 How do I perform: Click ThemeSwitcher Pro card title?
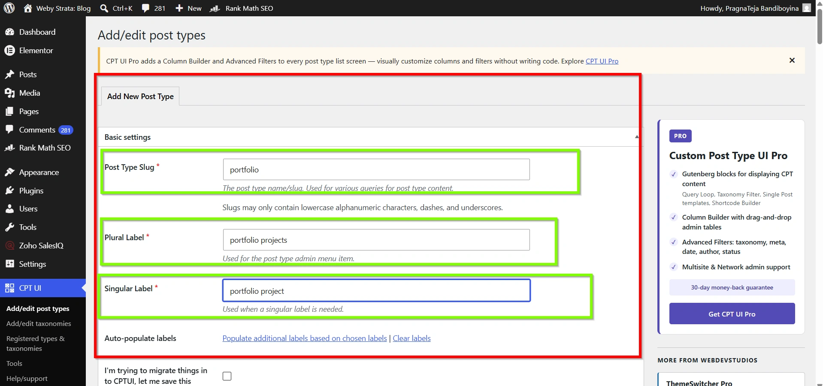pos(699,383)
